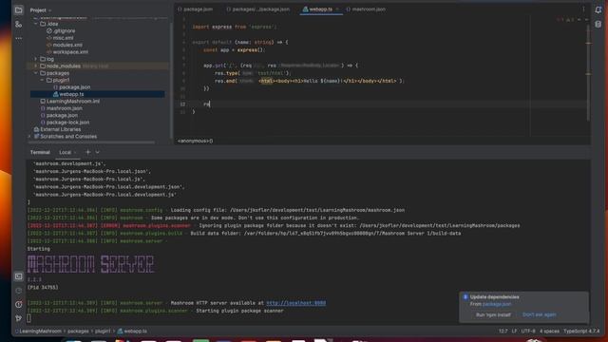The height and width of the screenshot is (342, 608).
Task: Click the error count inspection indicator
Action: [560, 19]
